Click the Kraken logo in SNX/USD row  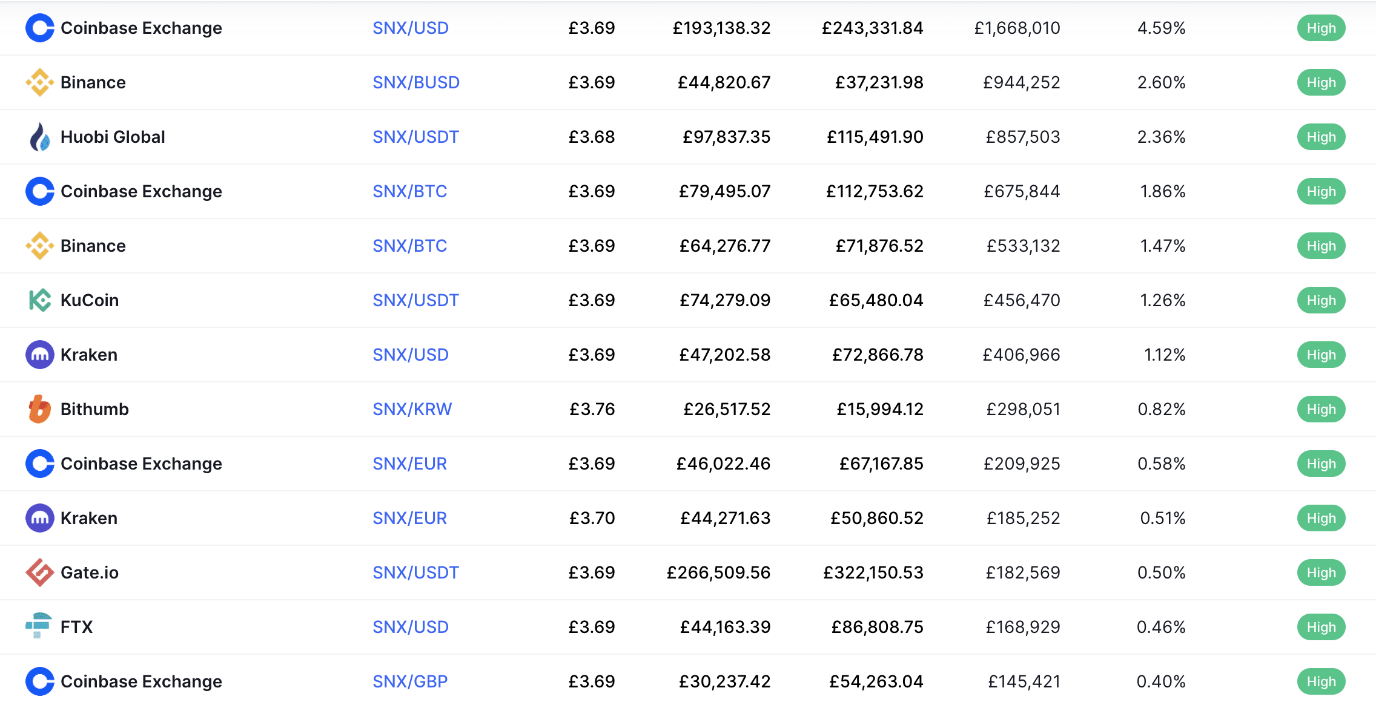39,355
